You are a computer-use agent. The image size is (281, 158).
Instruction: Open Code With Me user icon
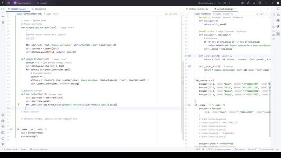click(x=248, y=3)
